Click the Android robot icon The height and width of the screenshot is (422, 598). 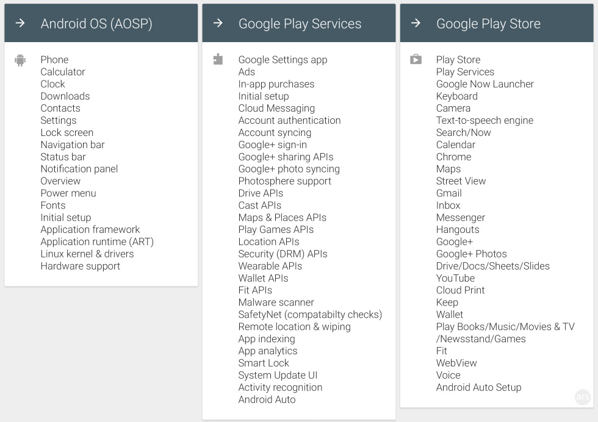click(x=20, y=60)
